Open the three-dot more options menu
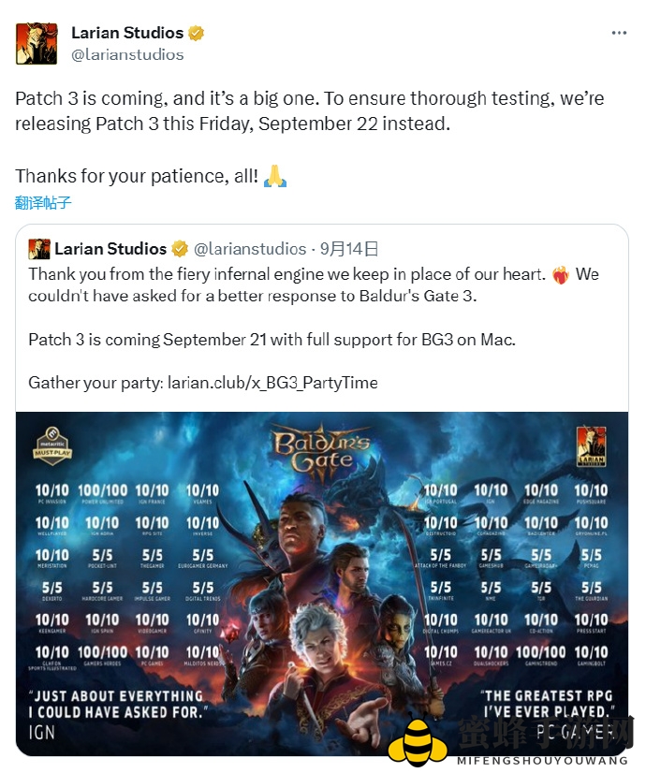Image resolution: width=646 pixels, height=773 pixels. coord(619,33)
